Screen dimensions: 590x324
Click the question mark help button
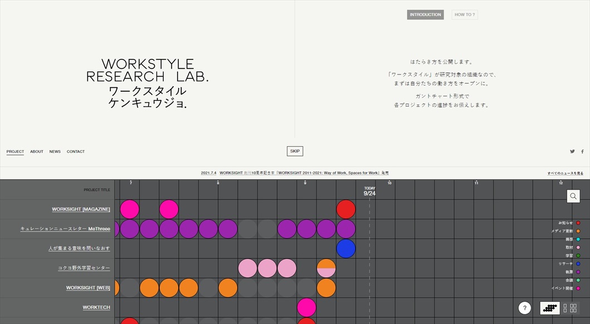pyautogui.click(x=524, y=308)
